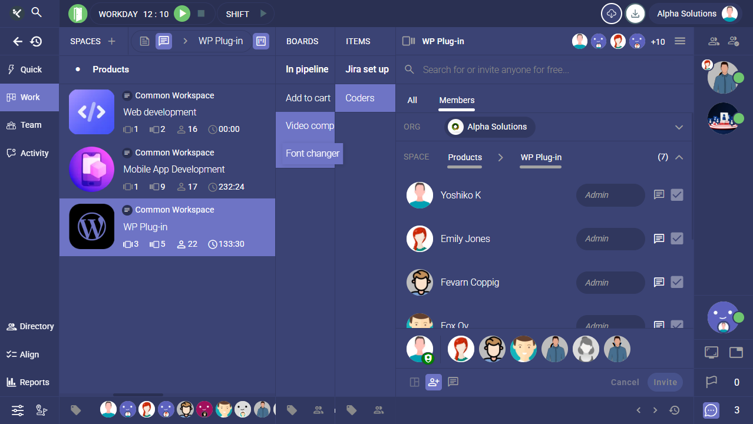Click the flag icon in right sidebar
Viewport: 753px width, 424px height.
712,382
